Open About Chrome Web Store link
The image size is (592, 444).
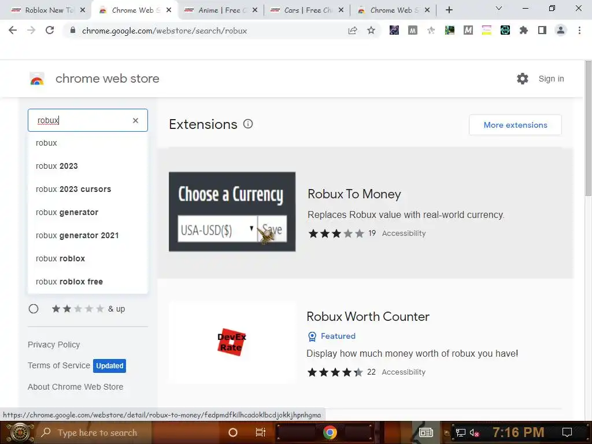[x=76, y=387]
